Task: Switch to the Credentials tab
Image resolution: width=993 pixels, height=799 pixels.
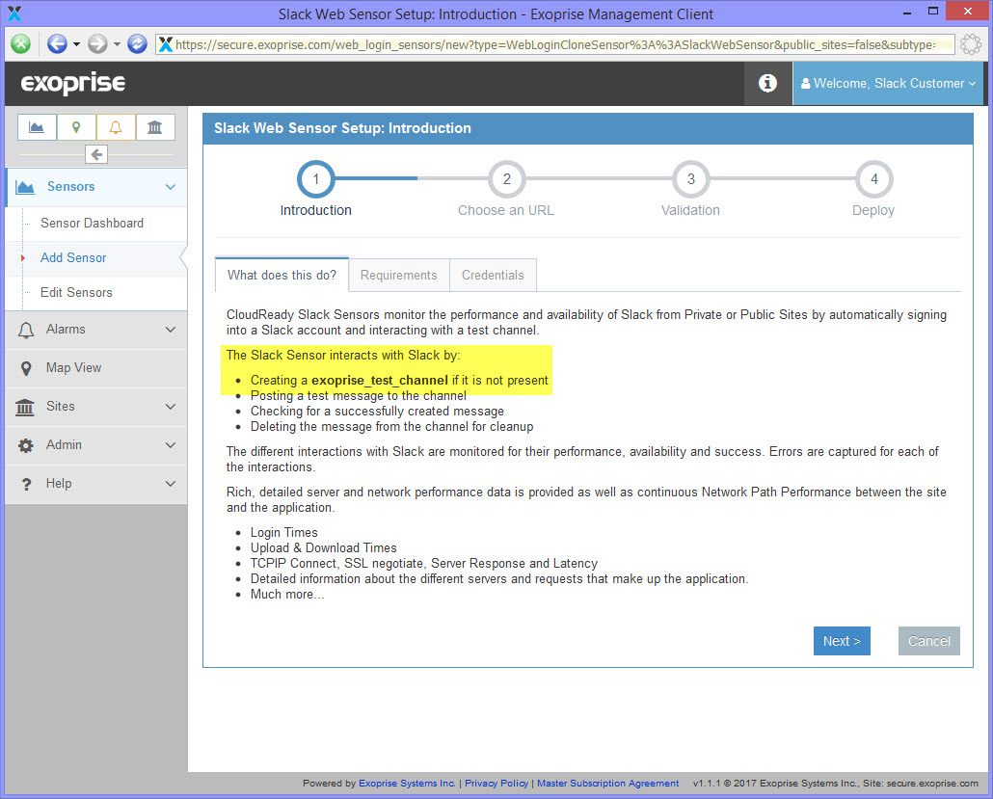Action: [493, 276]
